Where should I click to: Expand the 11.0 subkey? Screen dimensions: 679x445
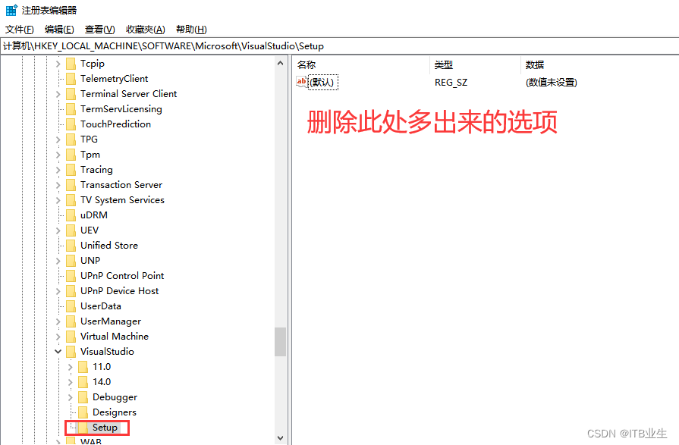click(70, 367)
